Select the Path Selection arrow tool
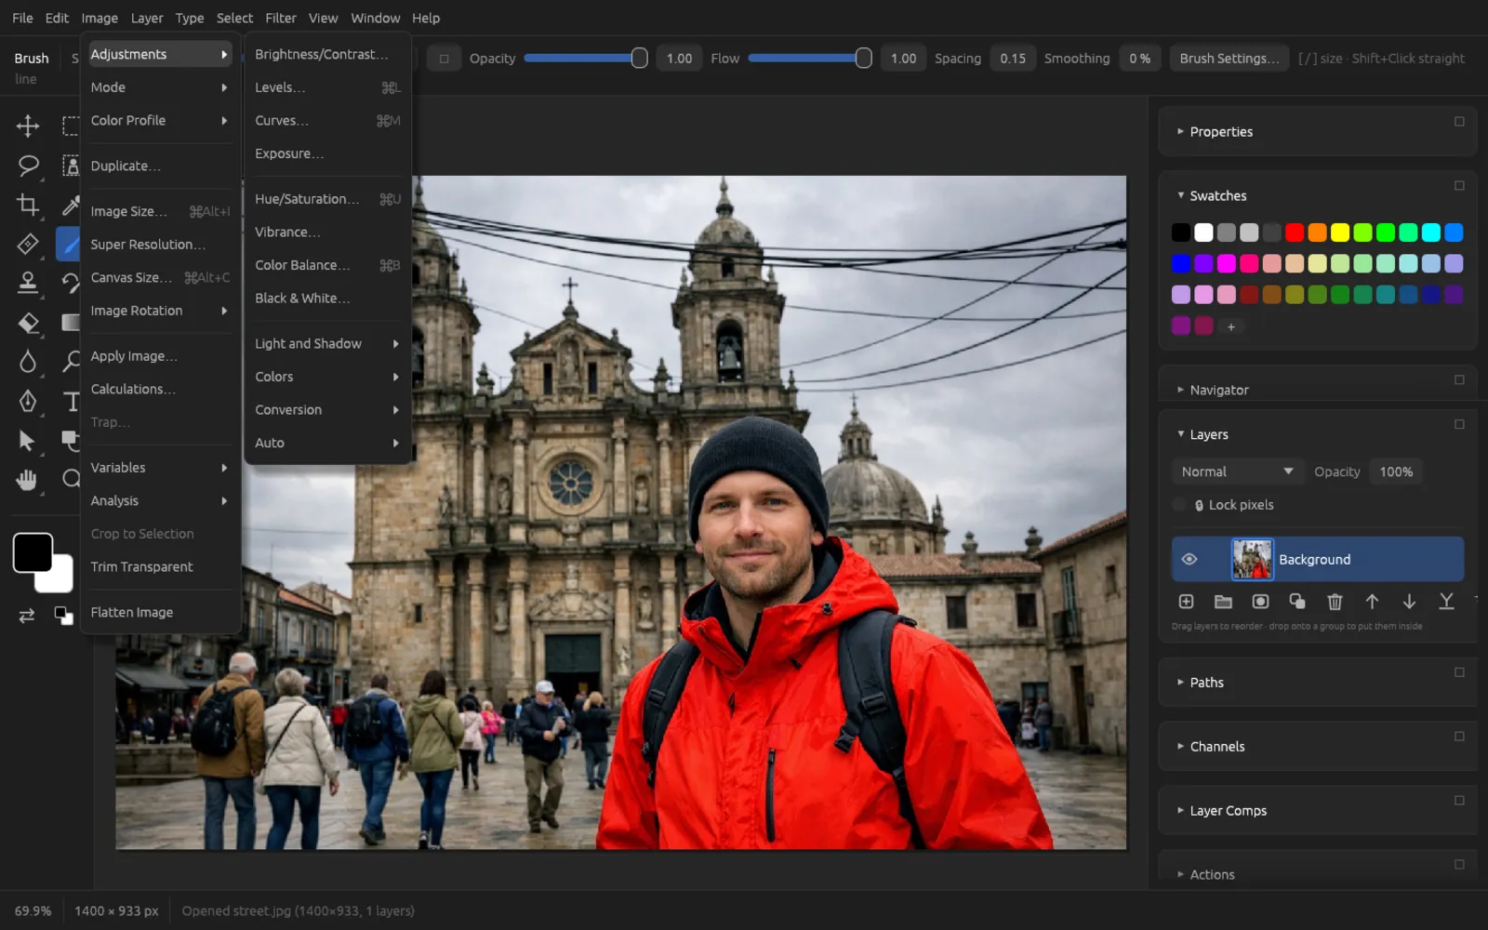 point(28,440)
